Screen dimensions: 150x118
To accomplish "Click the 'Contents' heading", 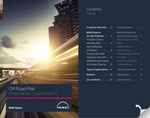I will [94, 9].
